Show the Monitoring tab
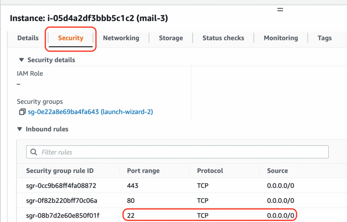 [x=281, y=38]
